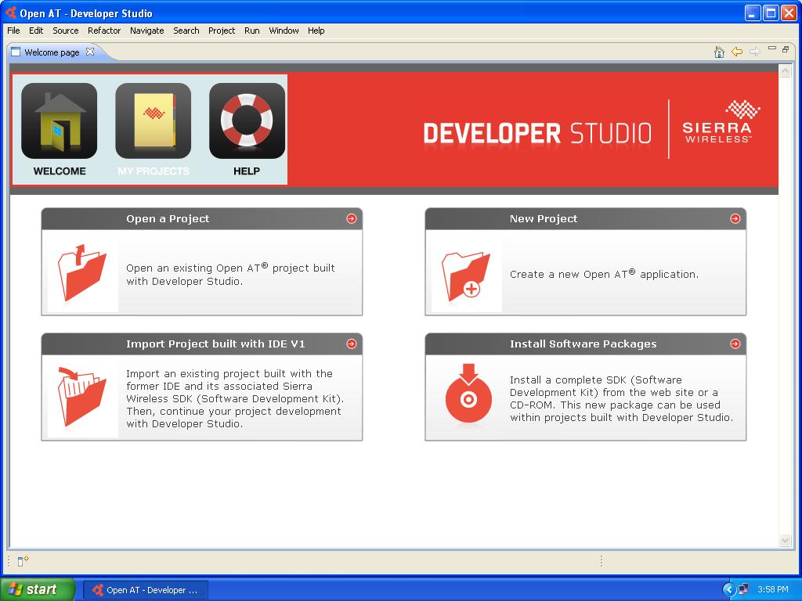The height and width of the screenshot is (601, 802).
Task: Click the New Project folder-plus icon
Action: click(x=466, y=276)
